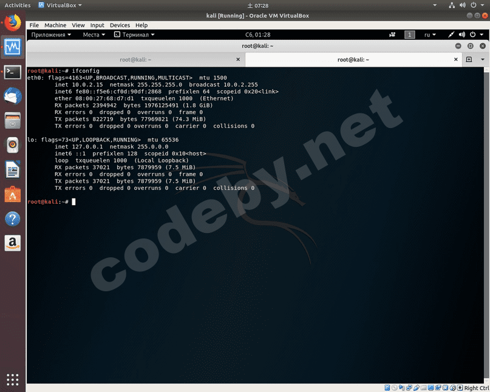Switch to first root@kali terminal tab
This screenshot has height=392, width=490.
[135, 59]
